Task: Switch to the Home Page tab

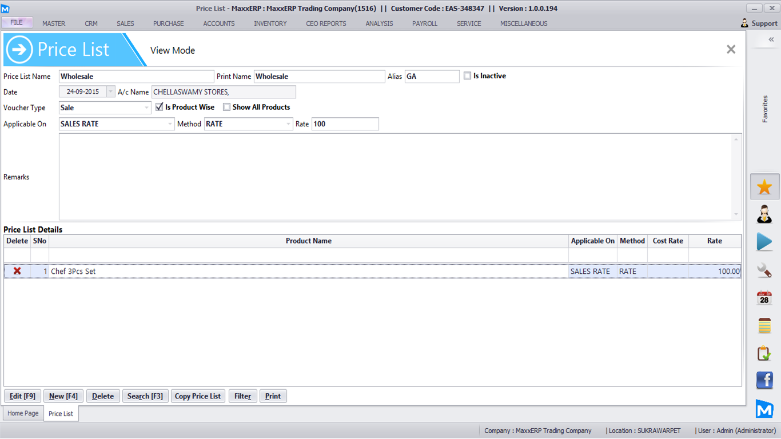Action: tap(23, 413)
